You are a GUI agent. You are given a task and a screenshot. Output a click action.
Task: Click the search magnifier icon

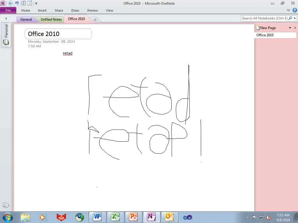pyautogui.click(x=290, y=18)
